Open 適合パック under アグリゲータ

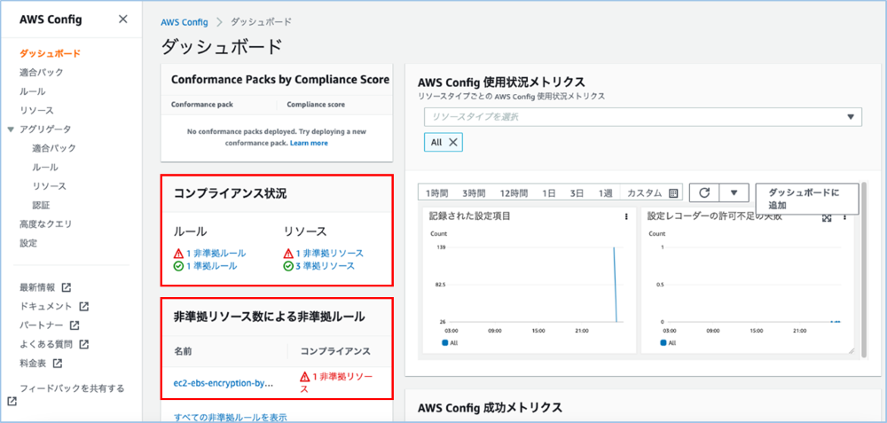pos(54,148)
